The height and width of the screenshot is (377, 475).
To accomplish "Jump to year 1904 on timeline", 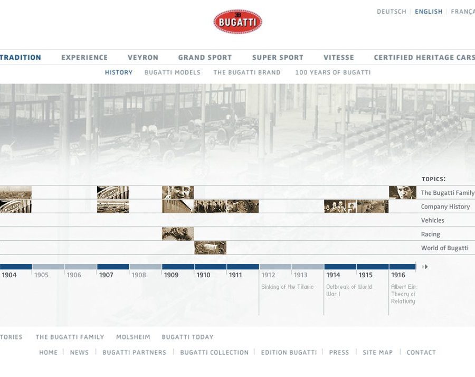I will tap(9, 275).
